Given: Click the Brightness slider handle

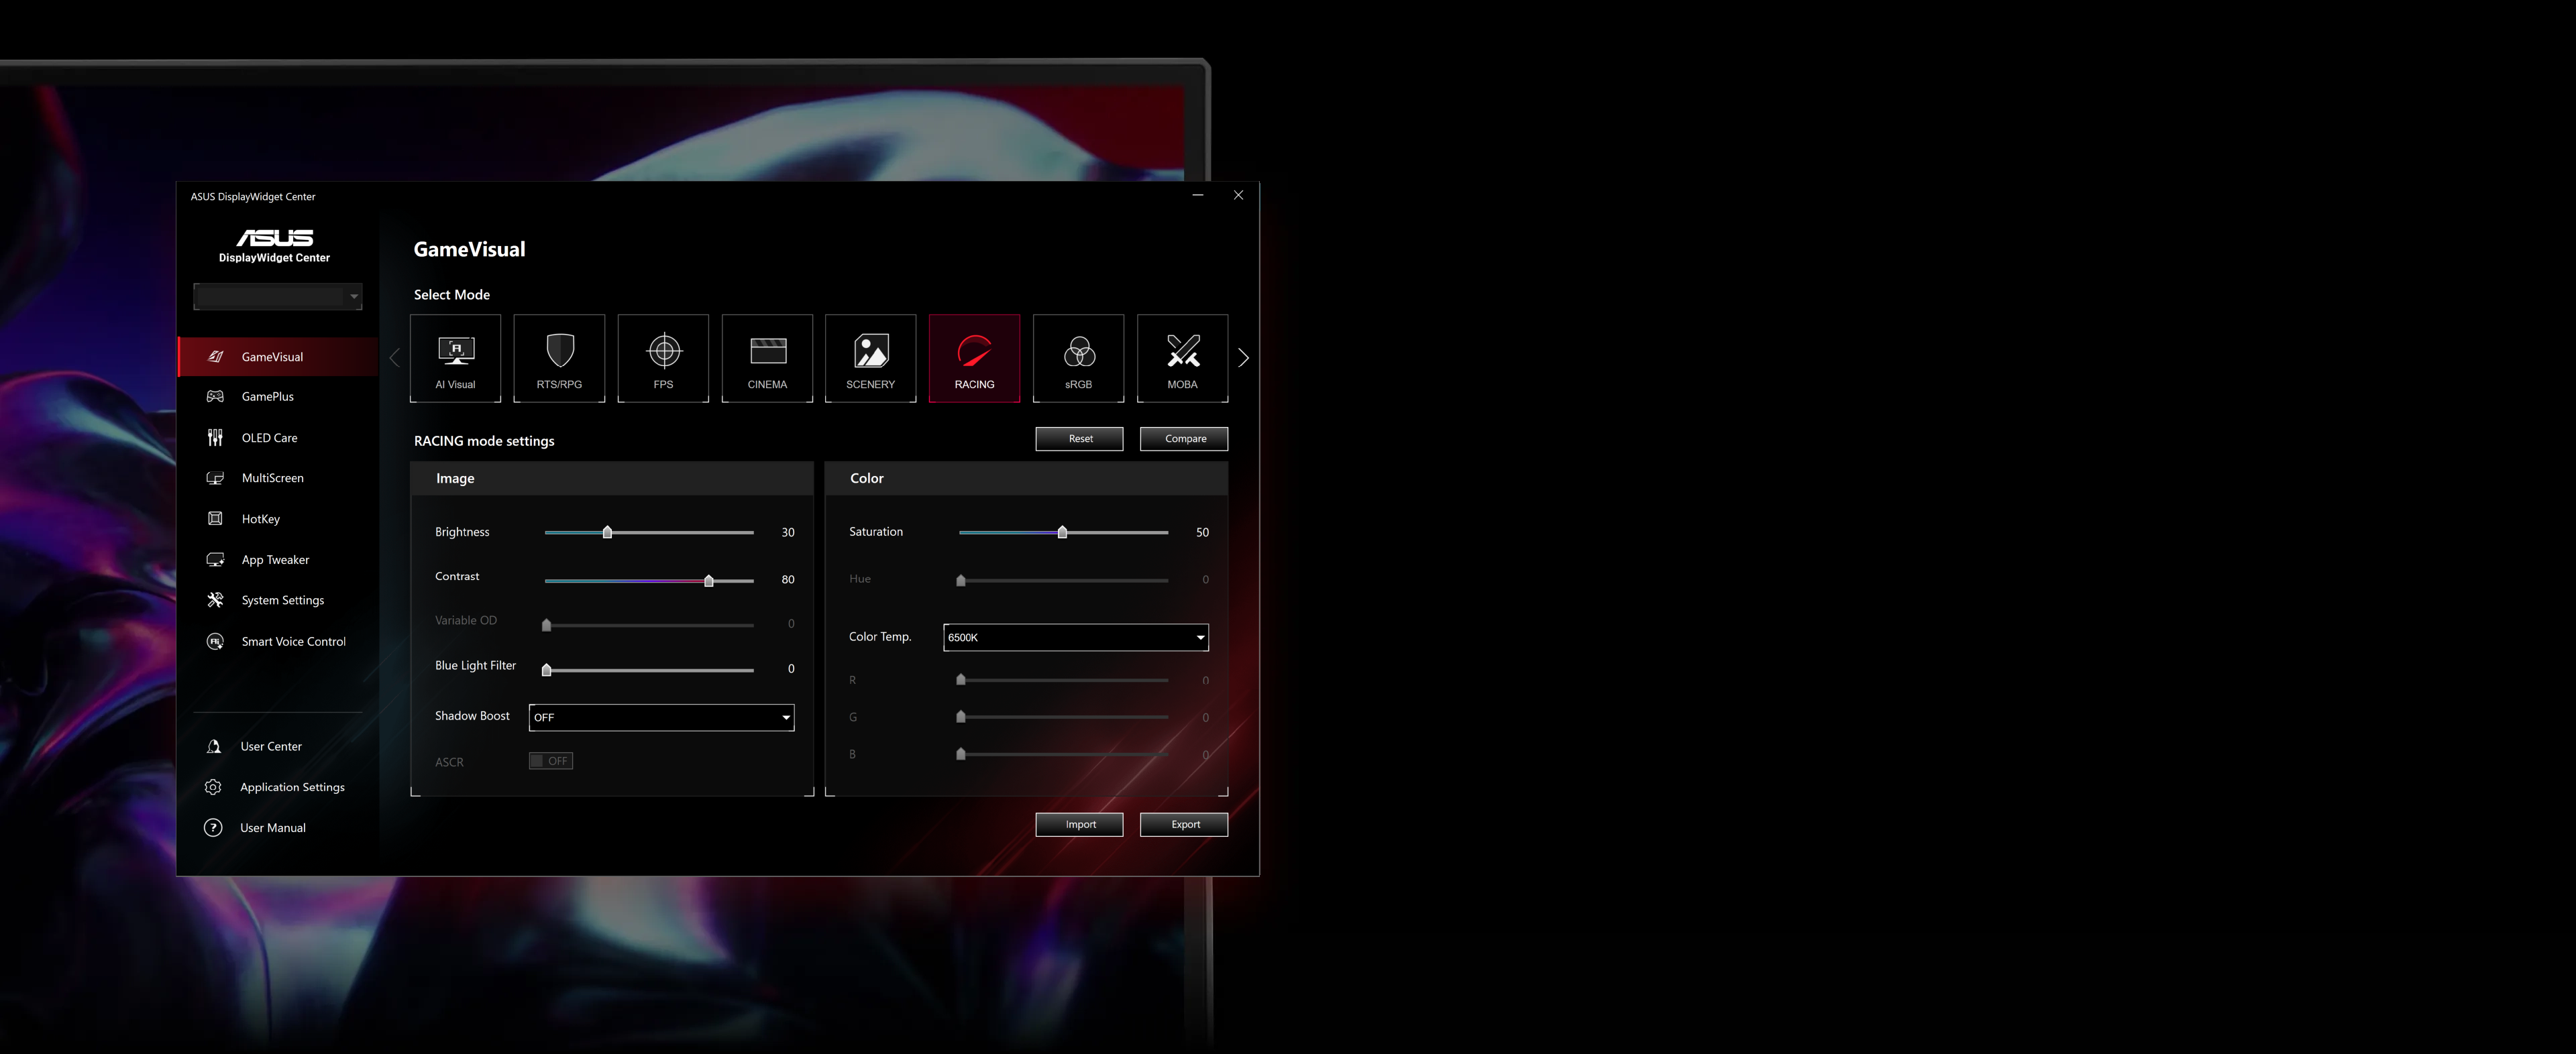Looking at the screenshot, I should (x=607, y=532).
